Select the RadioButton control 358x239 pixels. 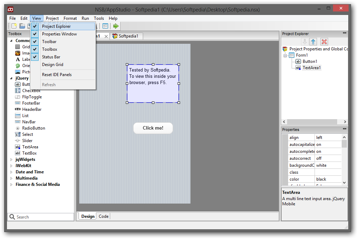(x=30, y=128)
